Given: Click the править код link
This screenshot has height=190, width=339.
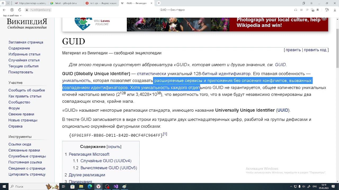Looking at the screenshot, I should [315, 50].
